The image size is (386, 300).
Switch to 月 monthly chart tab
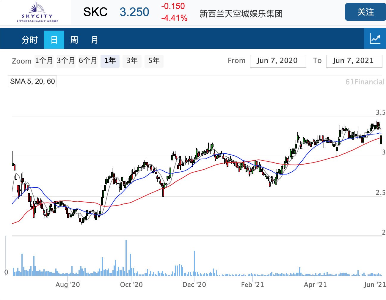(x=95, y=40)
